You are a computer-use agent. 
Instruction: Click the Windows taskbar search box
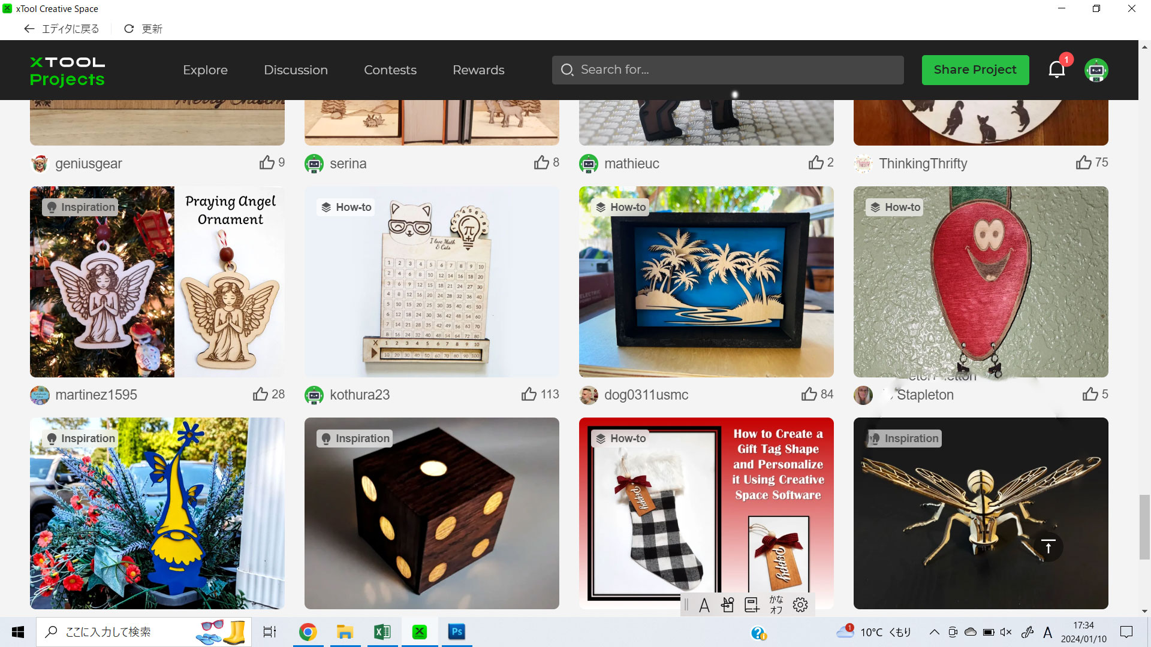pos(144,632)
